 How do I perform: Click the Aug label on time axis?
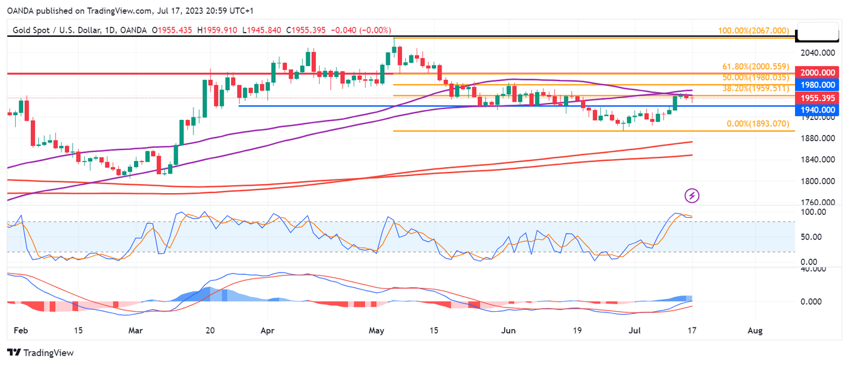(755, 331)
